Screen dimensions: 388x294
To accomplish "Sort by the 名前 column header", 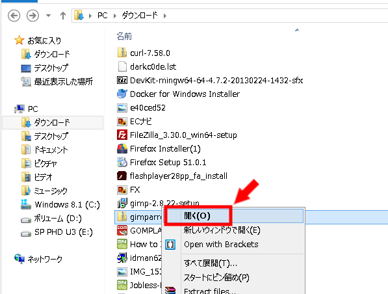I will 124,36.
